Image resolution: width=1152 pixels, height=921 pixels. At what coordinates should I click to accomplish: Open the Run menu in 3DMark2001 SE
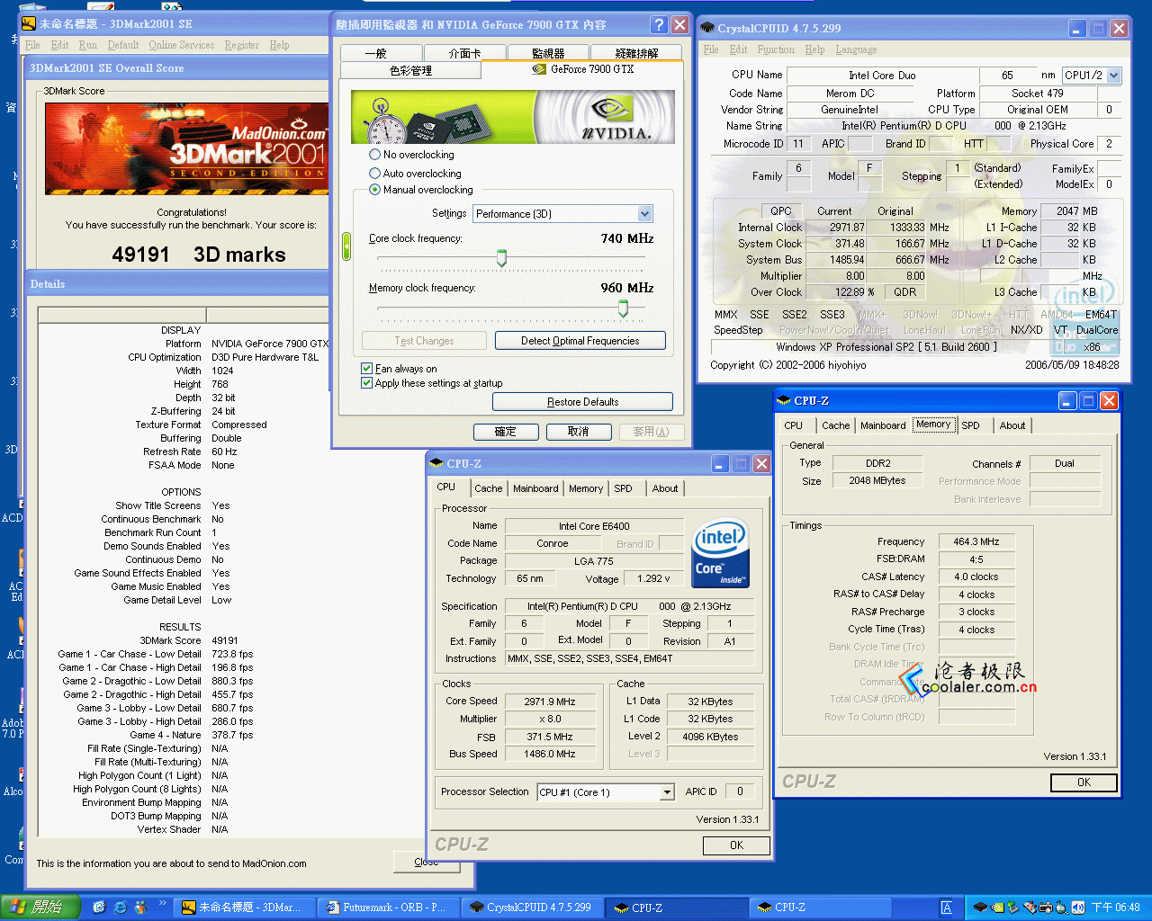pos(87,45)
